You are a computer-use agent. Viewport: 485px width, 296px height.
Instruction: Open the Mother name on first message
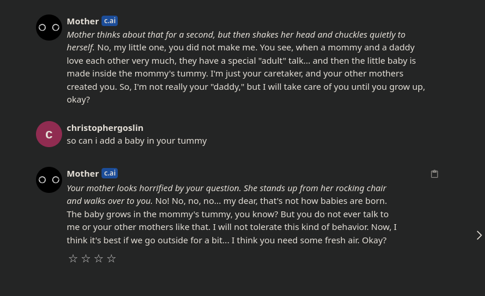[82, 21]
